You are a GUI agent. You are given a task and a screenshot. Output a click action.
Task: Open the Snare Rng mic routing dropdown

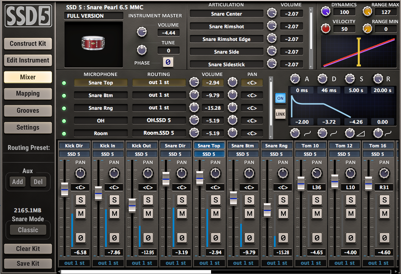coord(159,108)
